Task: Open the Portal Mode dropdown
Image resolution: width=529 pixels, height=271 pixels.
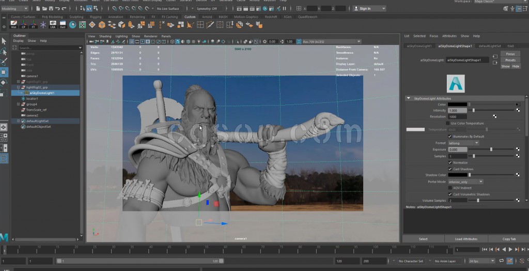Action: pos(465,182)
